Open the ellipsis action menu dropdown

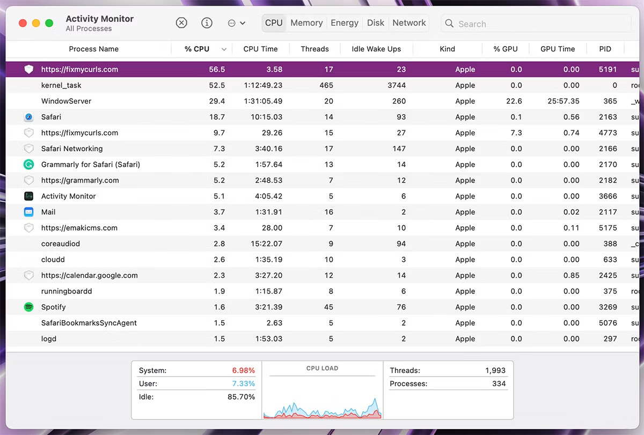(236, 23)
